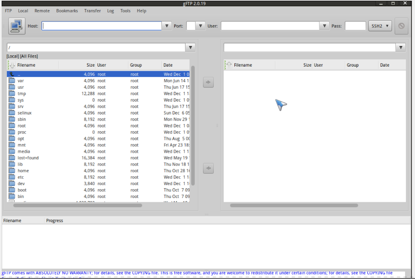
Task: Click the local file list horizontal scrollbar
Action: [78, 205]
